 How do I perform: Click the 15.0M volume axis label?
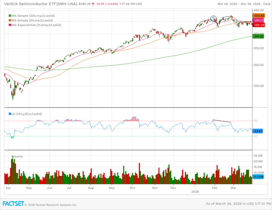point(258,167)
